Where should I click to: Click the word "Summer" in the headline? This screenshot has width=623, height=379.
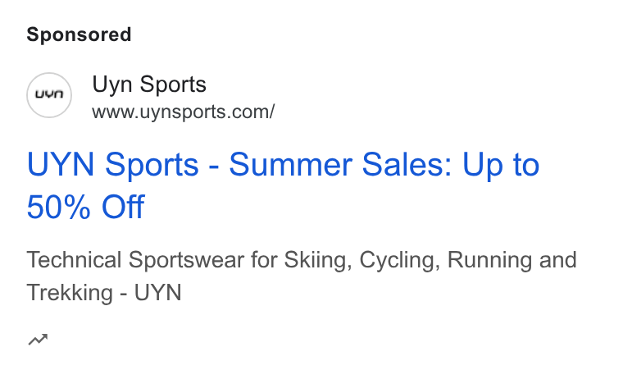coord(290,165)
